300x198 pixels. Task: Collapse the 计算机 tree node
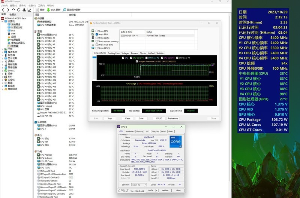click(3, 21)
